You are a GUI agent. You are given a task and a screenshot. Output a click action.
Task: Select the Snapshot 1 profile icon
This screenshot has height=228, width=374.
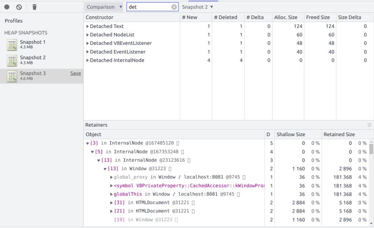pos(12,45)
